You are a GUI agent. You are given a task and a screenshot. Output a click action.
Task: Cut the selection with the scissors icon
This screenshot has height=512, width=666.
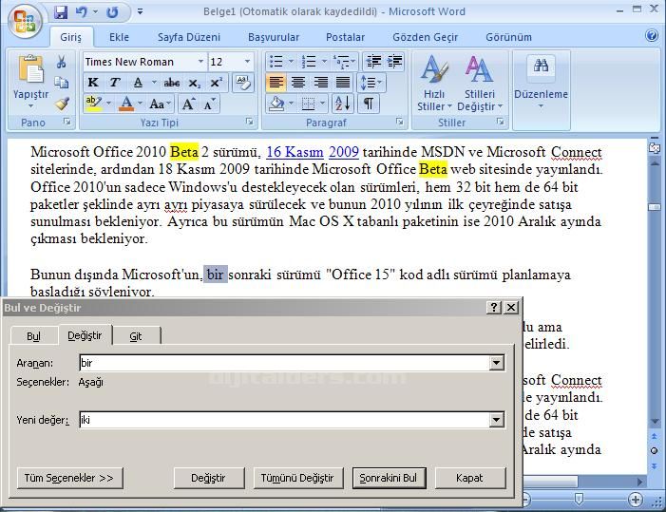tap(62, 62)
